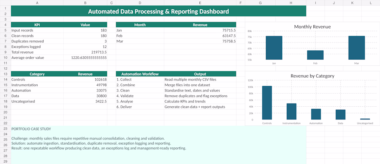Screen dimensions: 380x164
Task: Select the Automation category cell
Action: [x=37, y=90]
